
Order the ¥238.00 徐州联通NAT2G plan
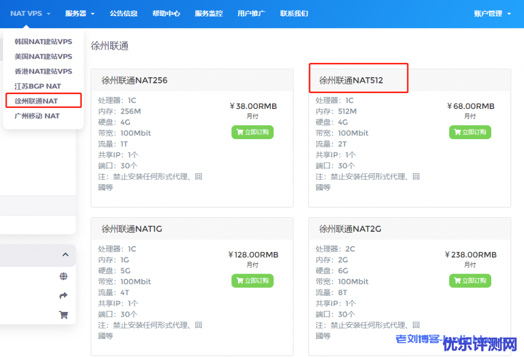[470, 280]
